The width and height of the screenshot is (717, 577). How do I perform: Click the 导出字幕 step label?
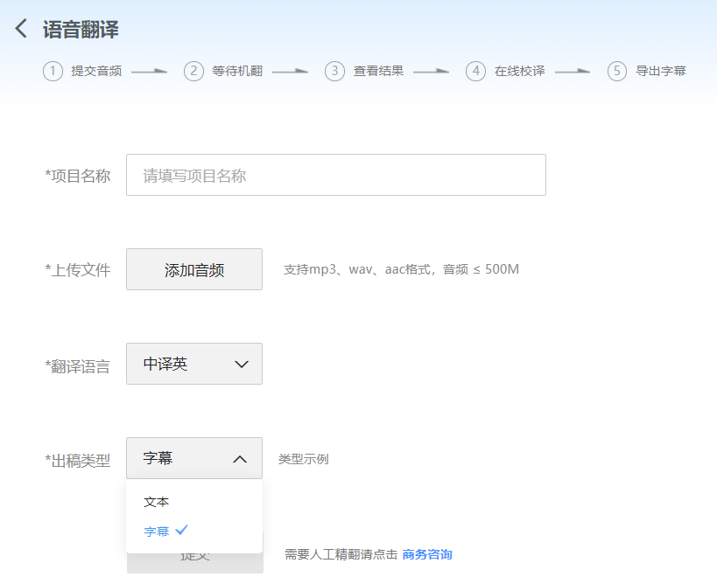[x=660, y=72]
